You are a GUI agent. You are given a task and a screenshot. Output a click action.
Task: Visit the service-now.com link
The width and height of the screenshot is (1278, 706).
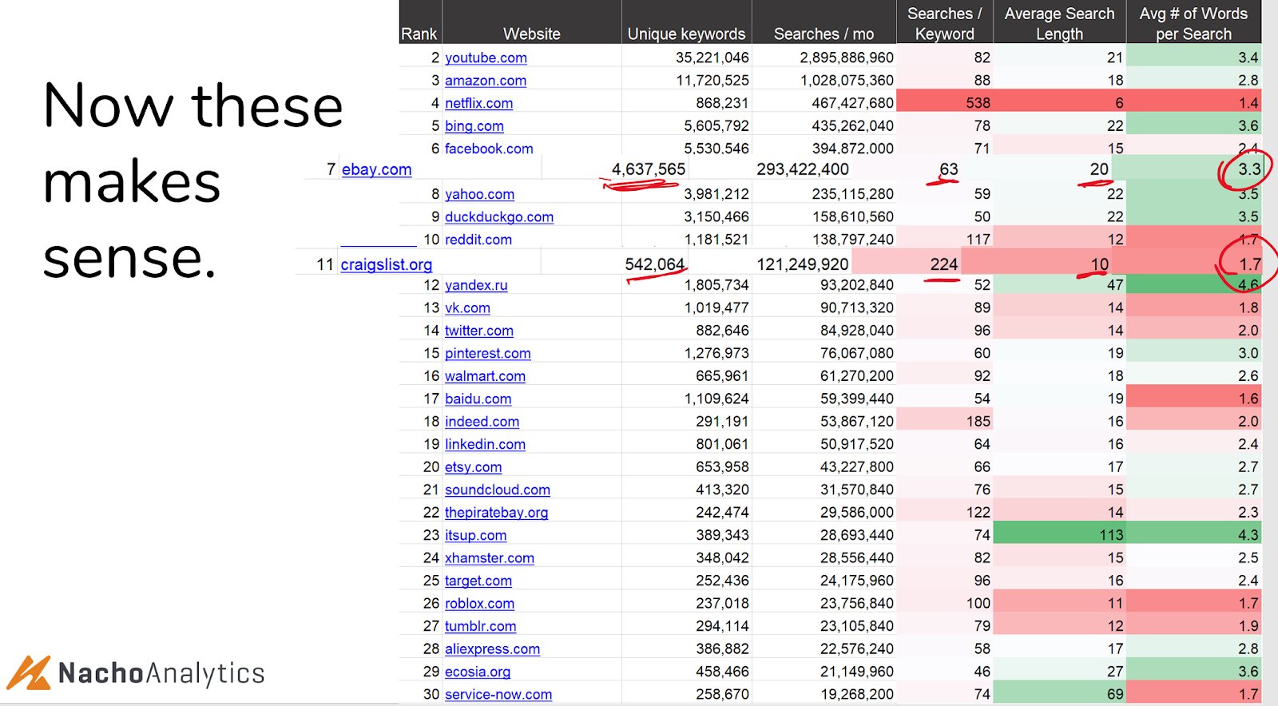pyautogui.click(x=498, y=695)
